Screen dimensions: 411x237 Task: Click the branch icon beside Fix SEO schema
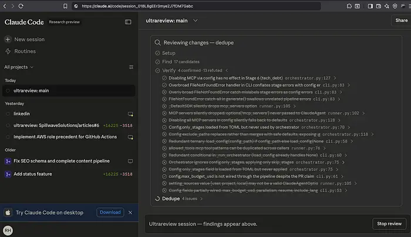8,162
